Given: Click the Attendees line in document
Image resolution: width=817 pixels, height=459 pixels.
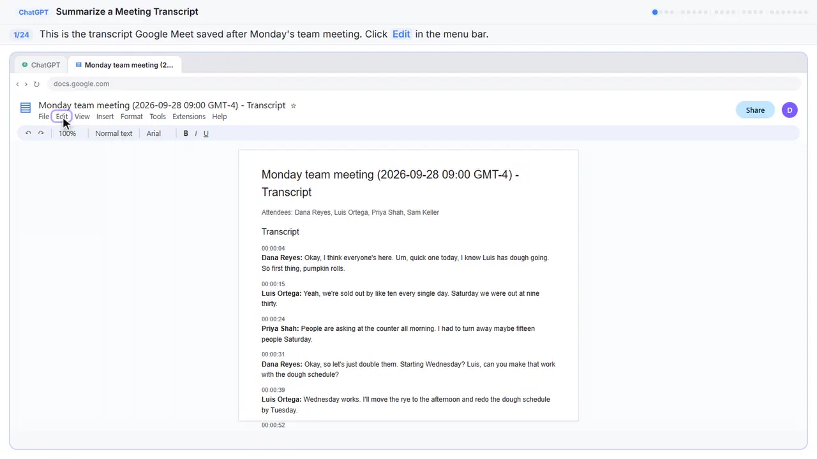Looking at the screenshot, I should click(x=350, y=212).
